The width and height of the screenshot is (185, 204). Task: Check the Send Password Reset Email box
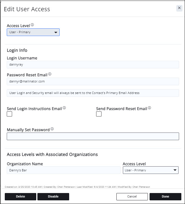[x=99, y=114]
